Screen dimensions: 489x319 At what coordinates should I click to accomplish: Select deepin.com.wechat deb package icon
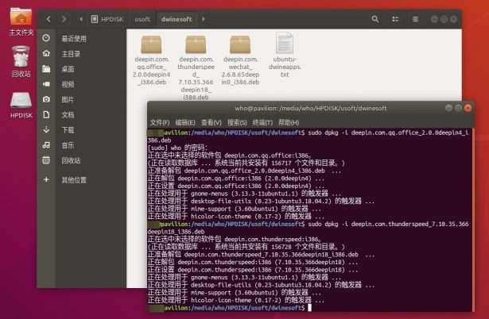point(240,44)
